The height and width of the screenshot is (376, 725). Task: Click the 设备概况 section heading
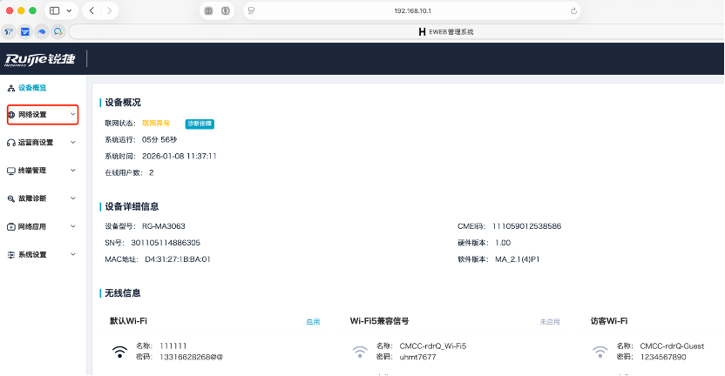123,103
